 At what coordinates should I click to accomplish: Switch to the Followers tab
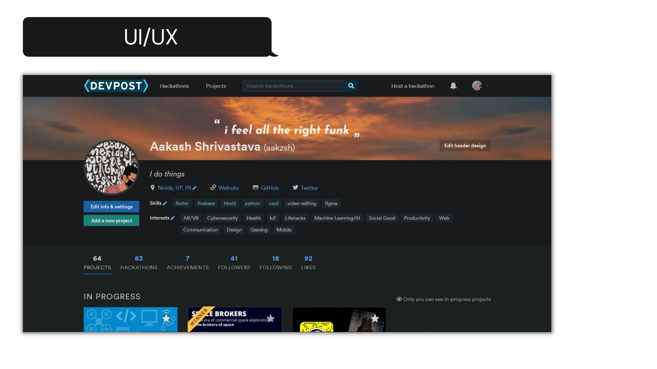[x=234, y=263]
